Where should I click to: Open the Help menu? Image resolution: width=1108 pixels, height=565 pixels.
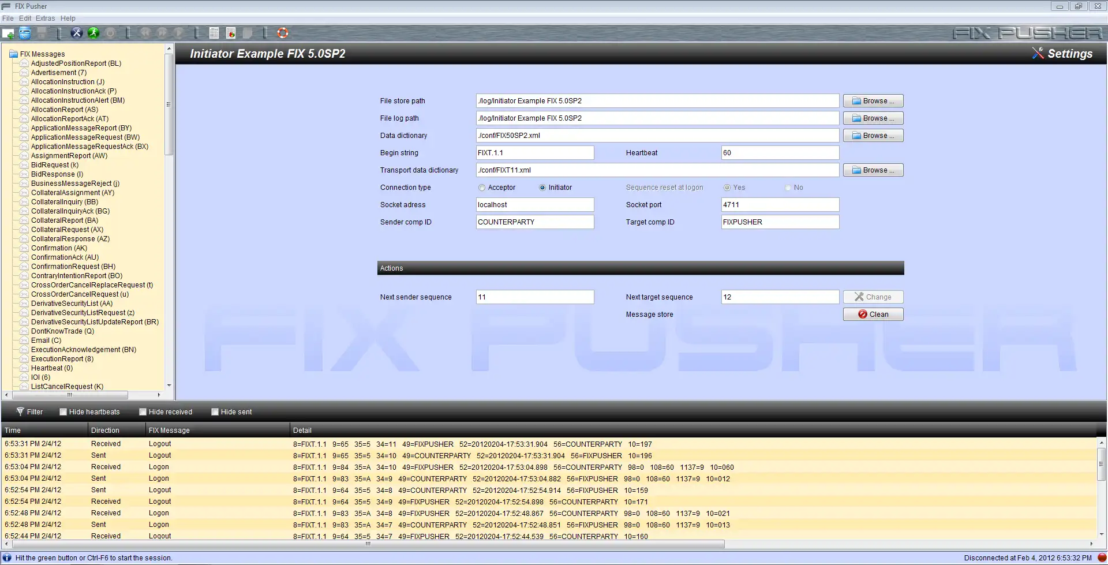68,18
